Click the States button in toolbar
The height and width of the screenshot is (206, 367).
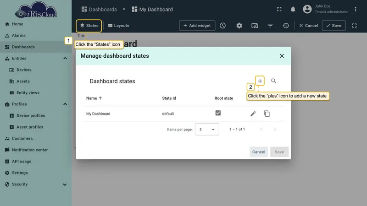click(89, 26)
